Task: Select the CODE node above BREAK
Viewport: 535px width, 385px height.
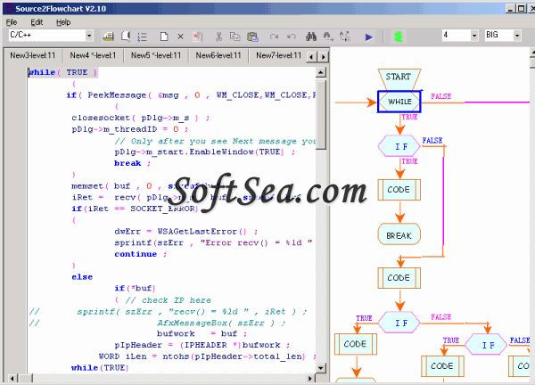Action: click(399, 190)
